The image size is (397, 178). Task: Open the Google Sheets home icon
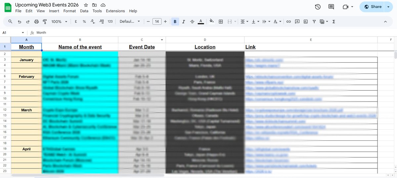coord(8,7)
